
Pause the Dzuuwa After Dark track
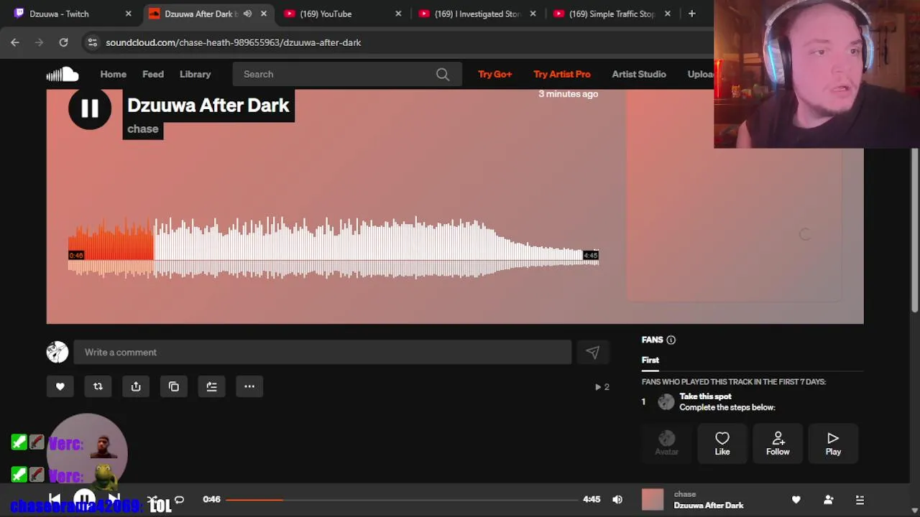pyautogui.click(x=90, y=108)
